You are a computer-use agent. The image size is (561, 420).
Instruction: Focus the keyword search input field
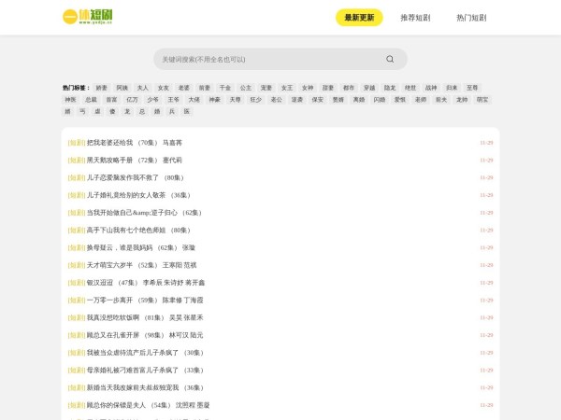click(x=266, y=59)
